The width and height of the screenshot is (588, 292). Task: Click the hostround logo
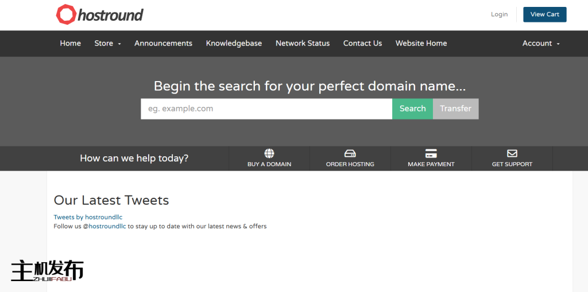coord(99,15)
